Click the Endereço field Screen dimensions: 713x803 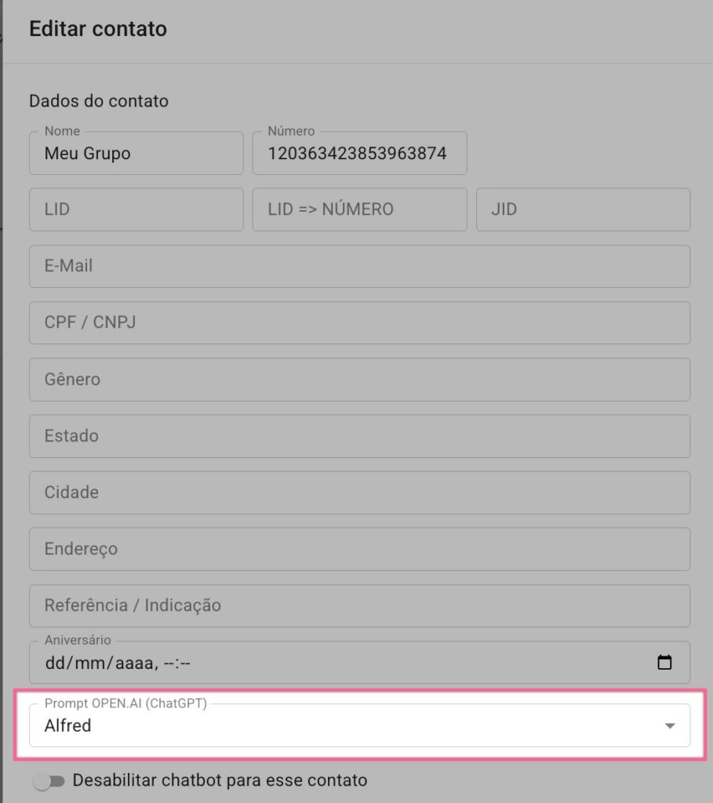[x=359, y=549]
